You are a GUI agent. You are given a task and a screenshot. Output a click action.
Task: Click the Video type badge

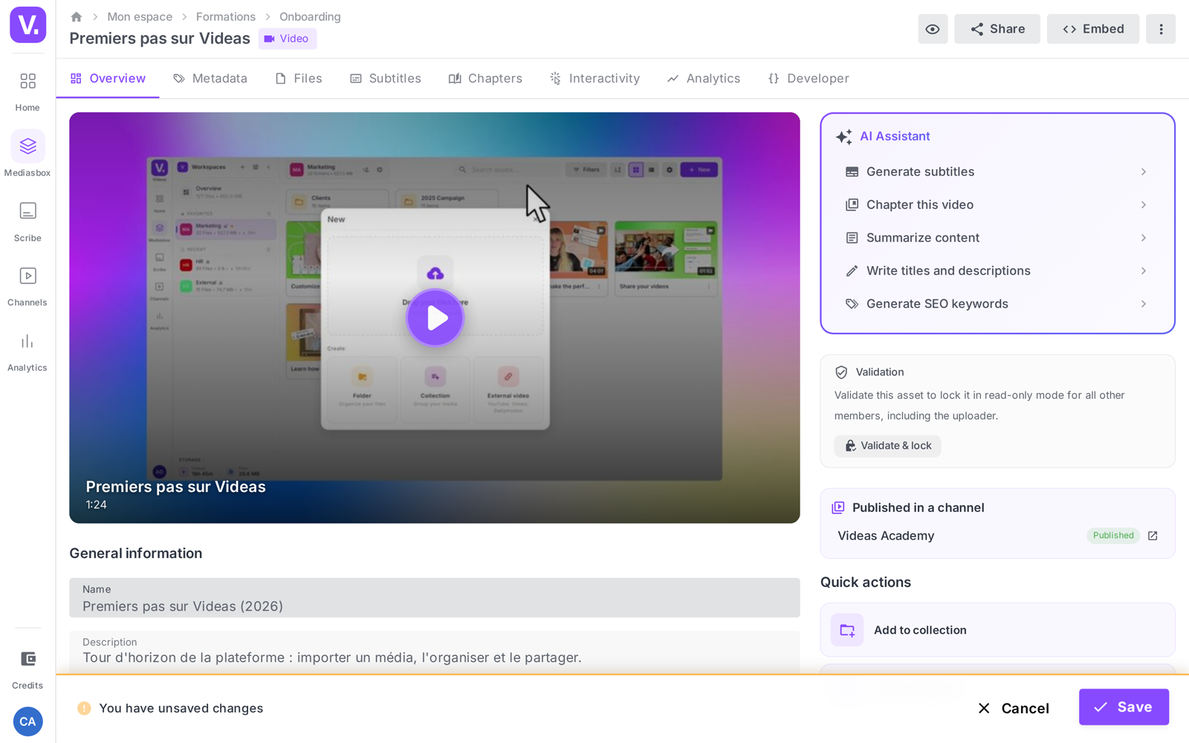[x=288, y=39]
